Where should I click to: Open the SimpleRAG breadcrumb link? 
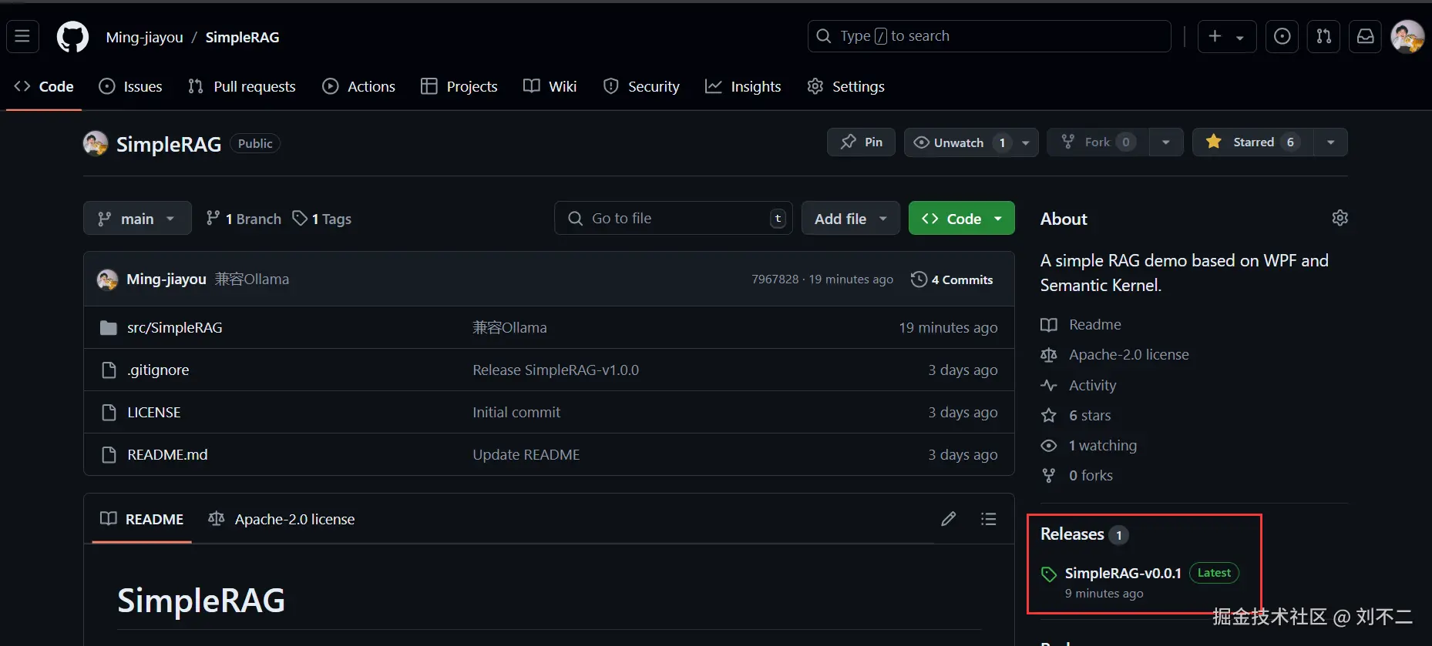242,37
